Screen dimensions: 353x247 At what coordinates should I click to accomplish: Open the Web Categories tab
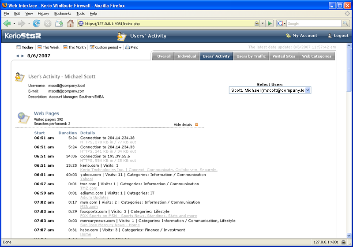coord(317,56)
